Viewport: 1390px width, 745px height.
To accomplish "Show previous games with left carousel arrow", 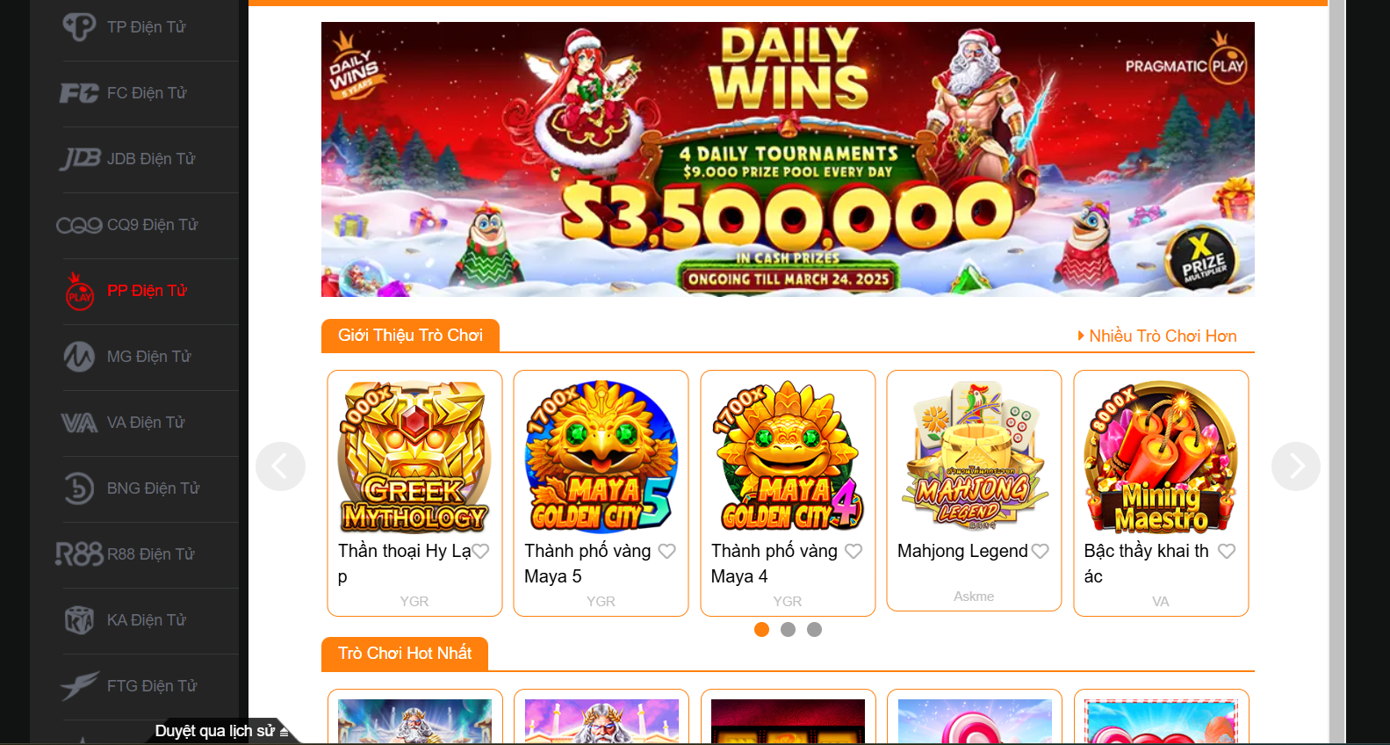I will [x=280, y=466].
